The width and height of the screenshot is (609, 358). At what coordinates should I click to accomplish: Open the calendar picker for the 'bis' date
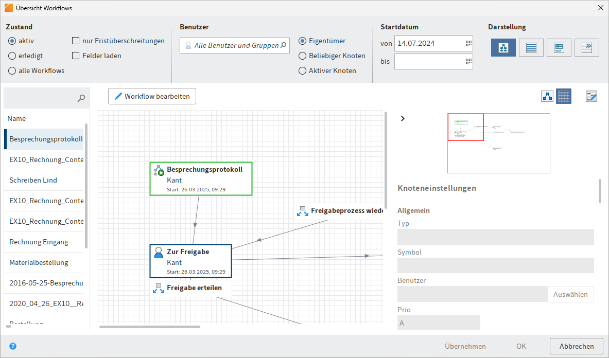(x=468, y=61)
